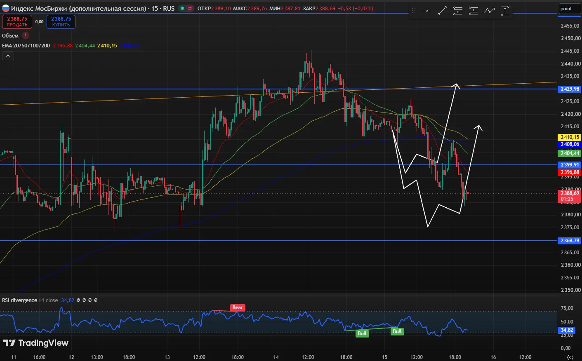The height and width of the screenshot is (361, 582).
Task: Select the trend line drawing tool
Action: click(442, 11)
